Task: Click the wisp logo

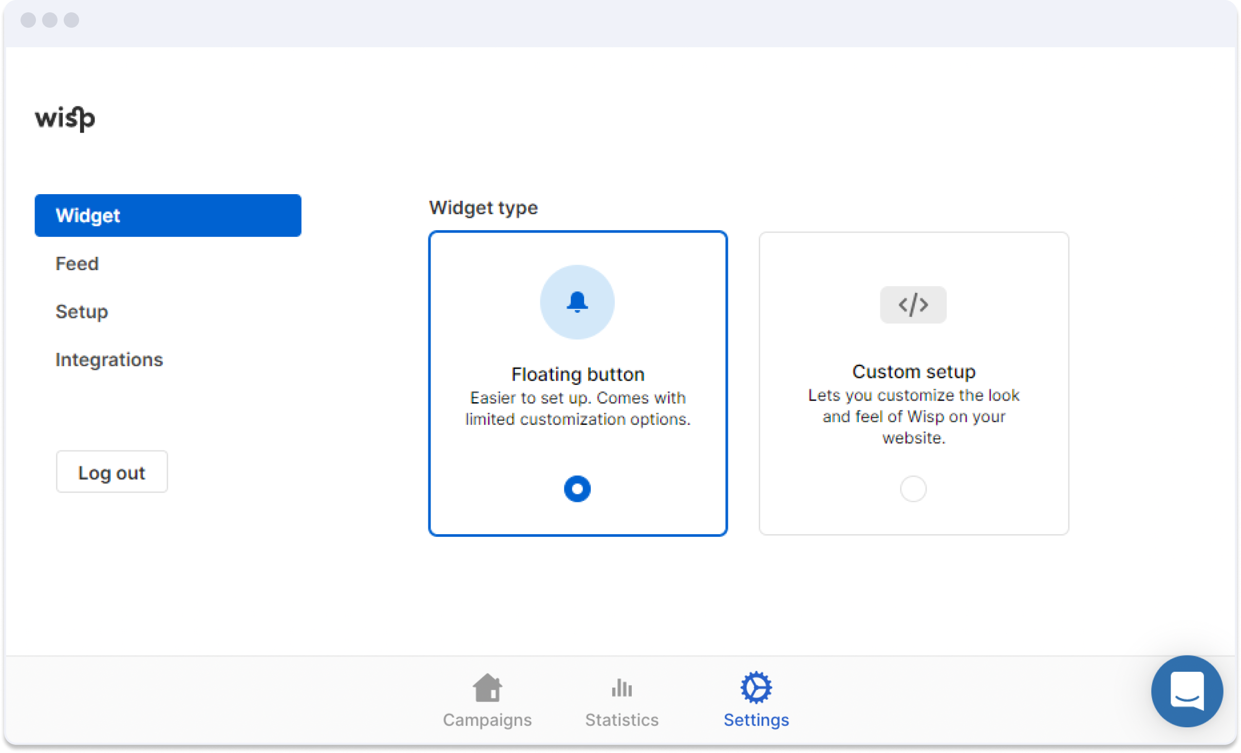Action: tap(65, 119)
